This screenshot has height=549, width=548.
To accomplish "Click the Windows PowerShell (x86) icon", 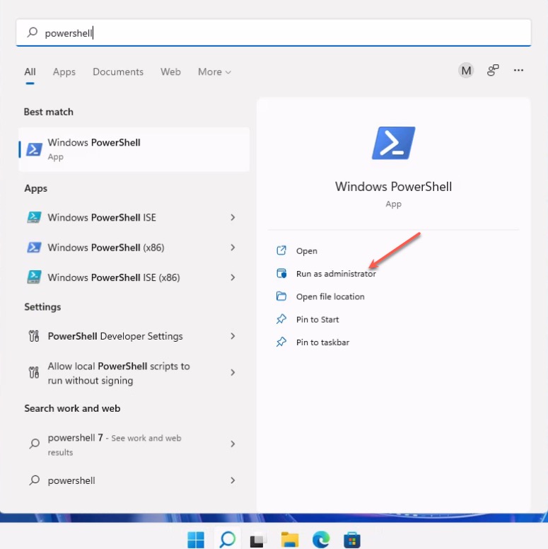I will click(34, 248).
